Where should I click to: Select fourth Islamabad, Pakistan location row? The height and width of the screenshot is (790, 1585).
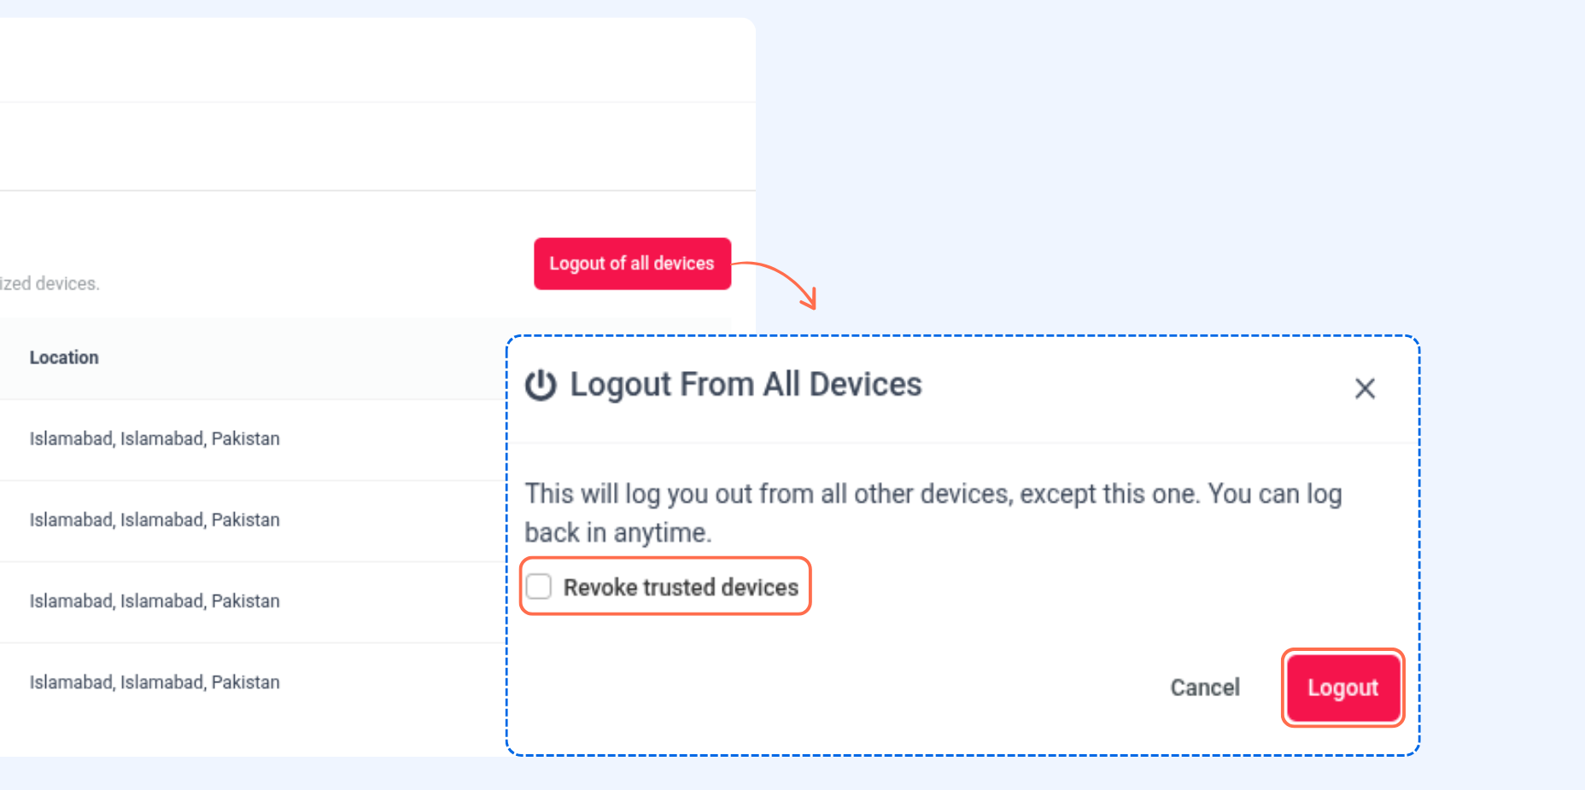click(x=155, y=683)
